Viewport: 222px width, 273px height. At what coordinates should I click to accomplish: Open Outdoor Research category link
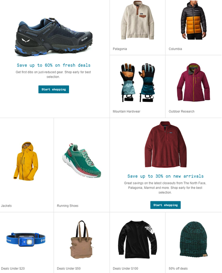click(181, 112)
